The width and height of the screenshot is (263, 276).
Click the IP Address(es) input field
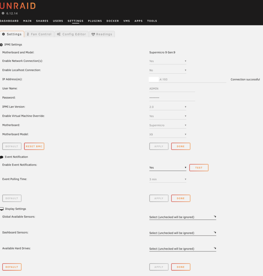coord(187,79)
